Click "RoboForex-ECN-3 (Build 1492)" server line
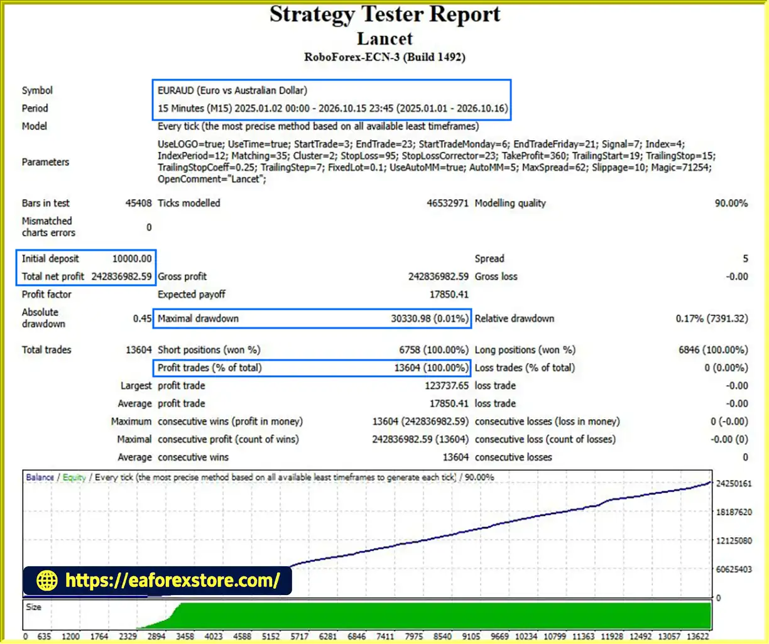 tap(385, 57)
